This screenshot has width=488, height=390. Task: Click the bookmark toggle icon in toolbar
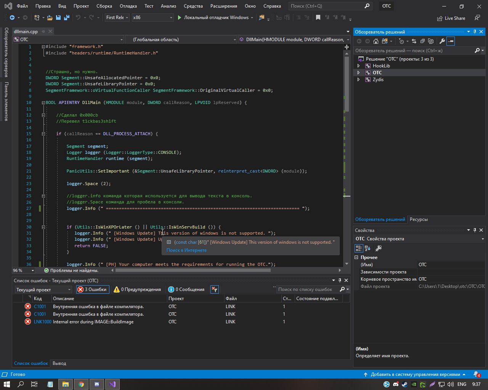(x=318, y=18)
